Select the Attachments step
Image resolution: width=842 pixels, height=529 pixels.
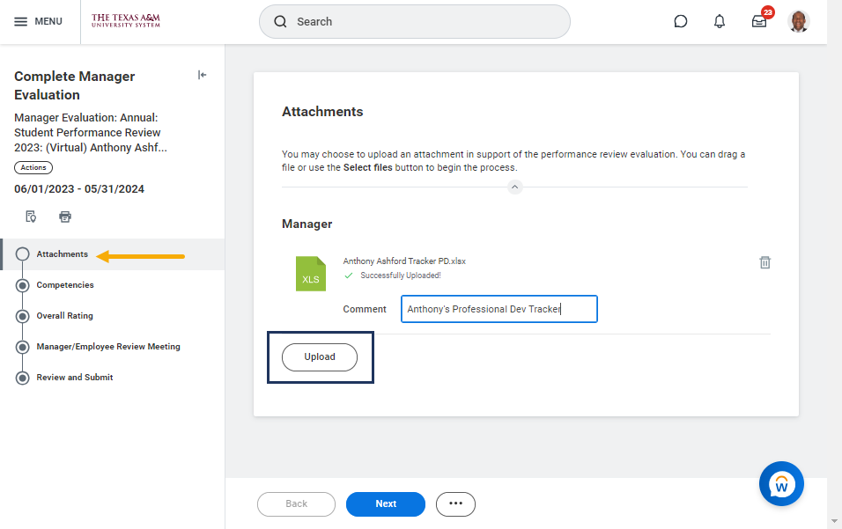coord(62,254)
